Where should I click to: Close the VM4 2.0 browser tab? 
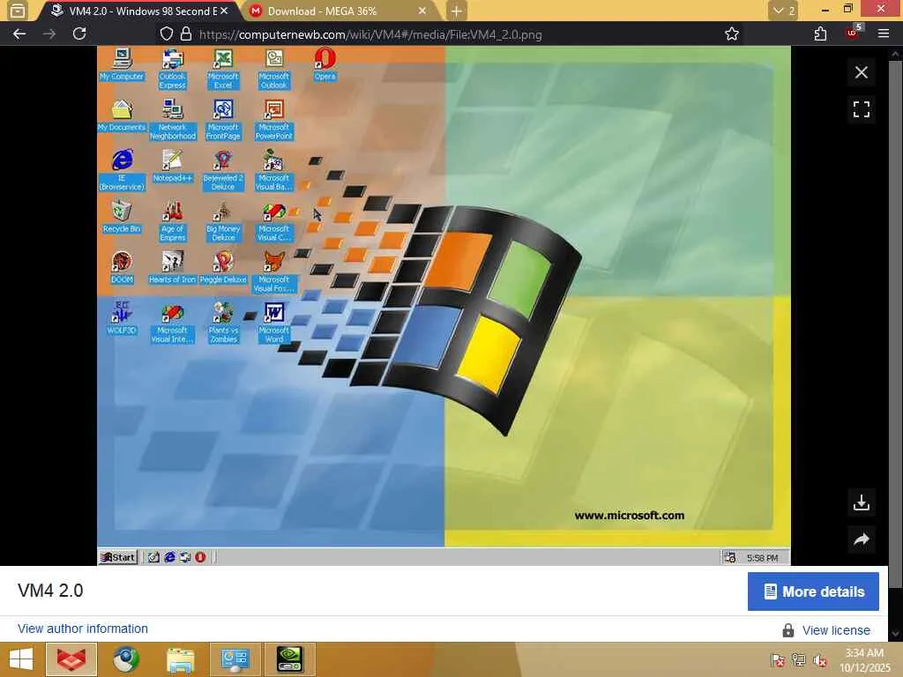224,11
